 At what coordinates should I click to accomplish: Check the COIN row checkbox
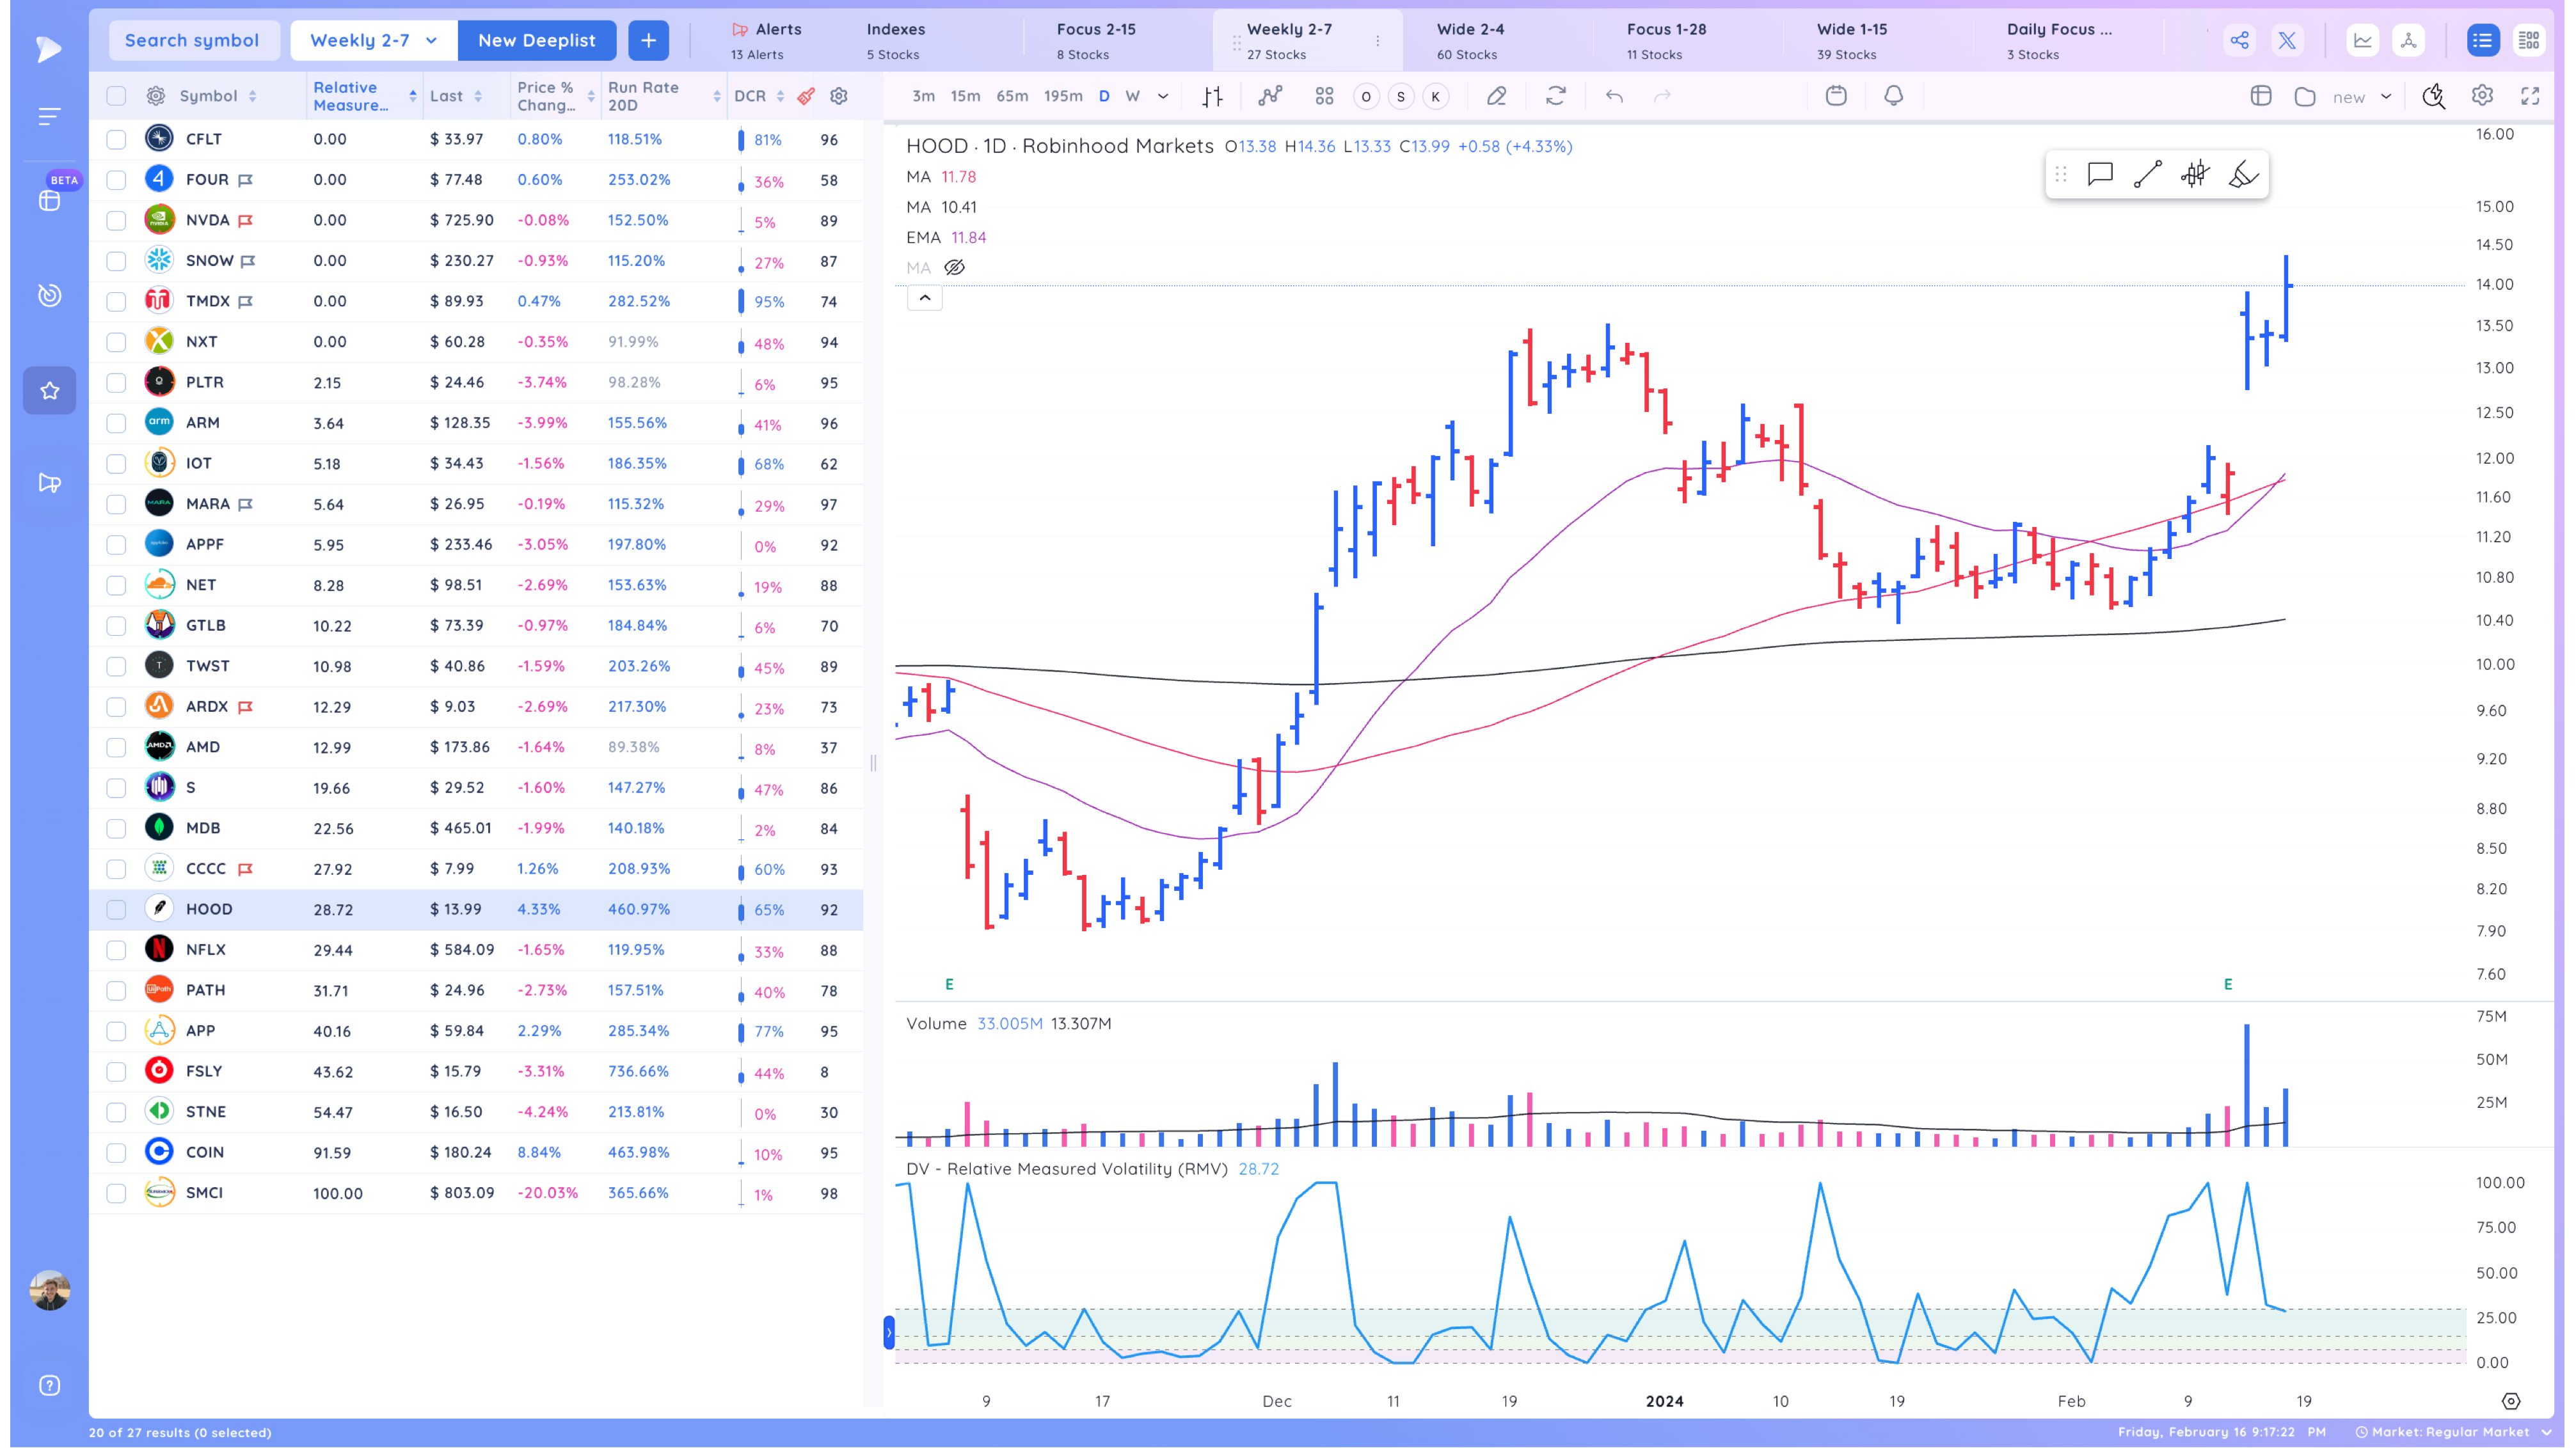(x=117, y=1153)
